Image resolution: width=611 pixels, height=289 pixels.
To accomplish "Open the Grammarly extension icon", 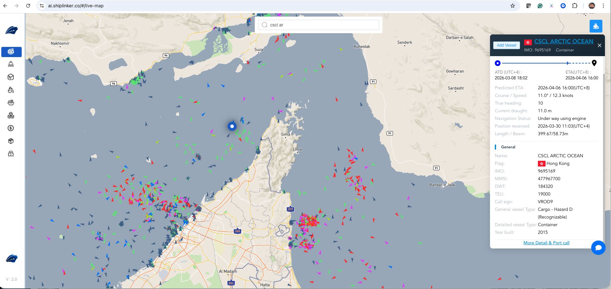I will tap(540, 6).
